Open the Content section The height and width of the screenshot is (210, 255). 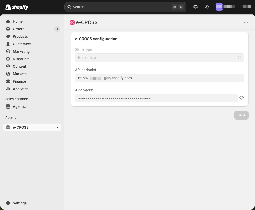[32, 66]
